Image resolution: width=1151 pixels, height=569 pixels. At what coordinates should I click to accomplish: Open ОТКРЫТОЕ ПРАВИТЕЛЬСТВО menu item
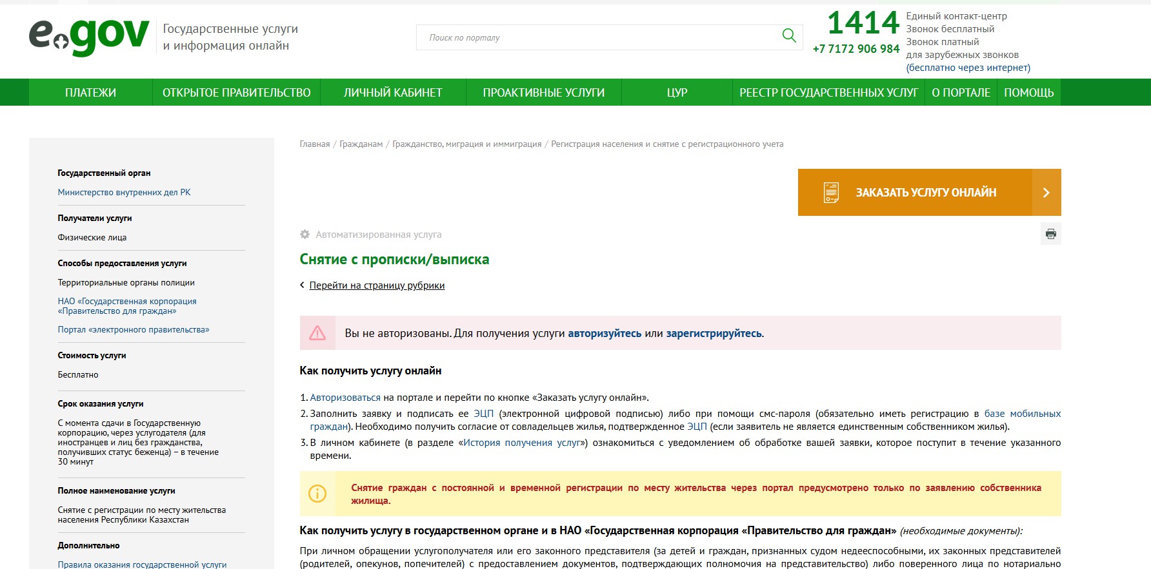click(236, 93)
